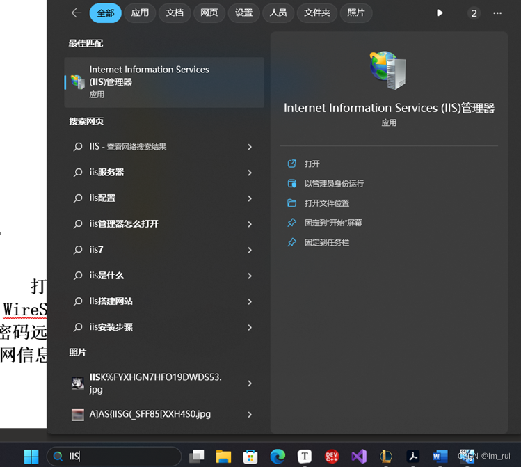Select the iis配置 web suggestion
This screenshot has width=521, height=467.
pyautogui.click(x=164, y=198)
